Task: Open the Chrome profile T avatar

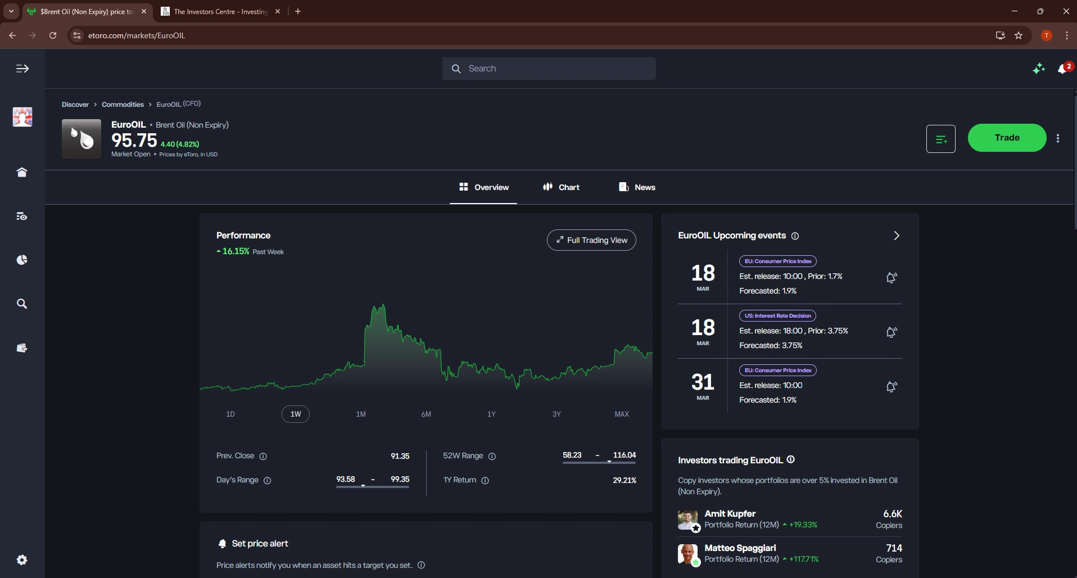Action: [x=1046, y=35]
